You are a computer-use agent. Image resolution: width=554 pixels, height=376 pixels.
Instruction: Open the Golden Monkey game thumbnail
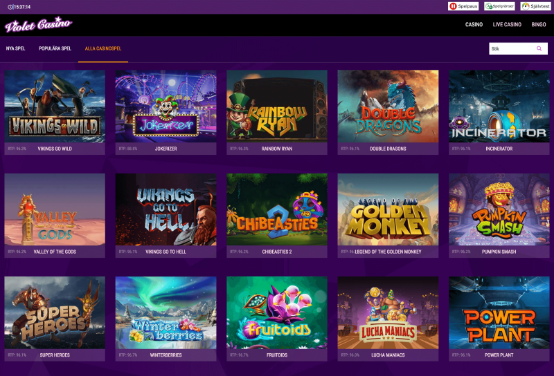pos(388,209)
